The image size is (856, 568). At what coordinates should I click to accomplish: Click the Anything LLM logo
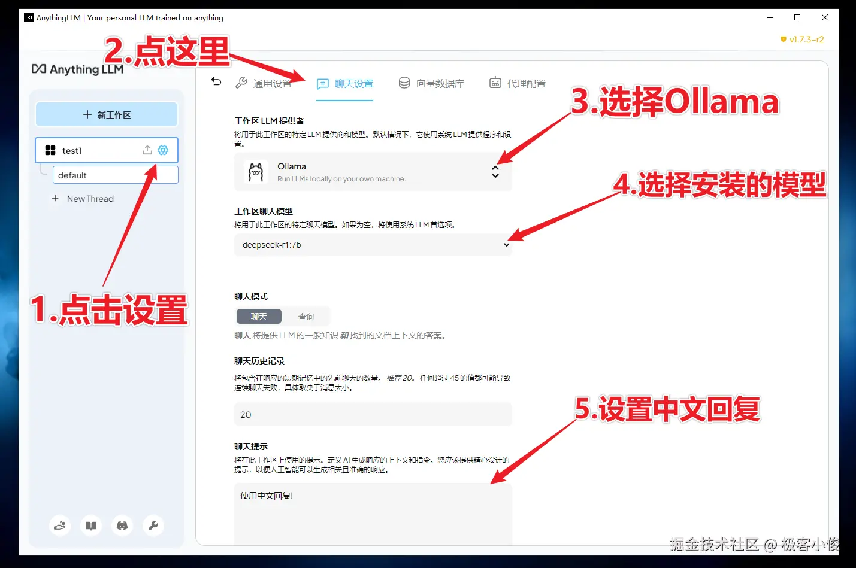(77, 69)
